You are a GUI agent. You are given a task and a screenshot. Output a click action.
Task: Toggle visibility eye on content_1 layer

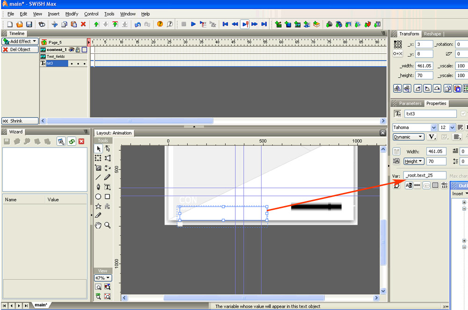(72, 50)
